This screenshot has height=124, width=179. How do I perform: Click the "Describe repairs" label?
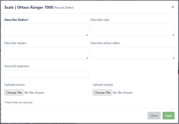tap(15, 43)
